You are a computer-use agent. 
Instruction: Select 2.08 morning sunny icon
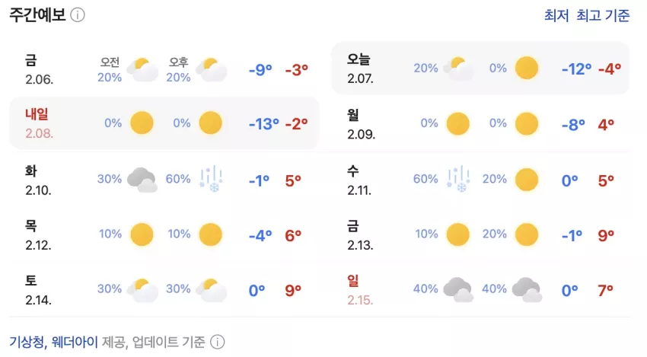tap(142, 123)
